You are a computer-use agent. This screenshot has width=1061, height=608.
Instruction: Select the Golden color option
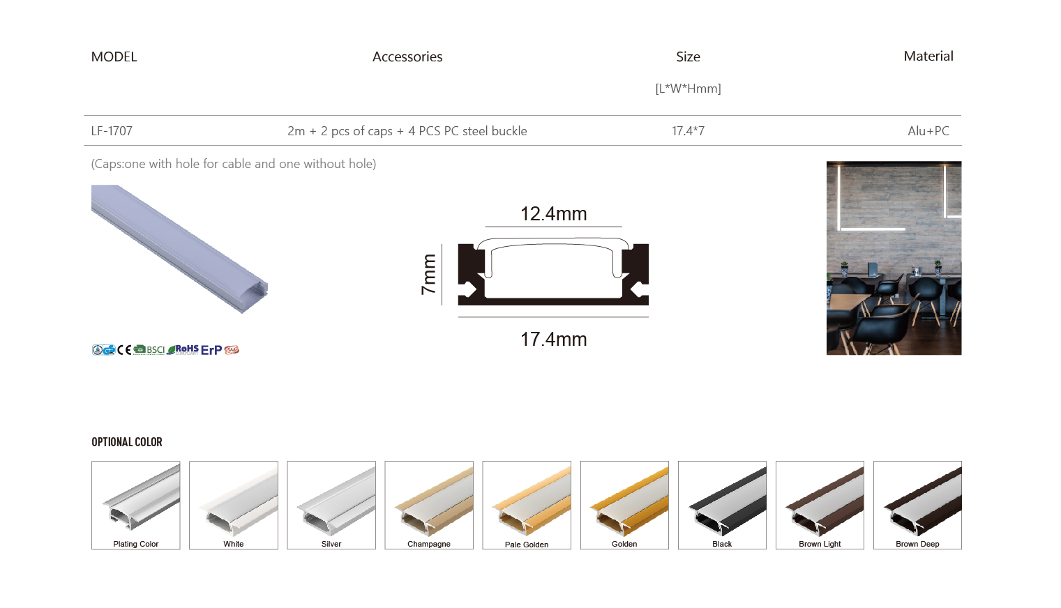(624, 505)
